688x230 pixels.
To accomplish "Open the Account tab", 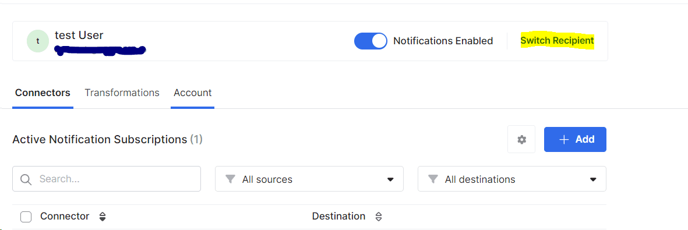I will [193, 93].
